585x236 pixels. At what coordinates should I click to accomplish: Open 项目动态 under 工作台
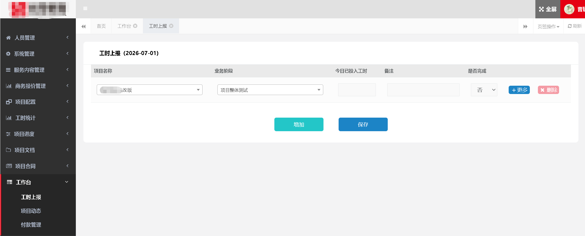(x=31, y=211)
